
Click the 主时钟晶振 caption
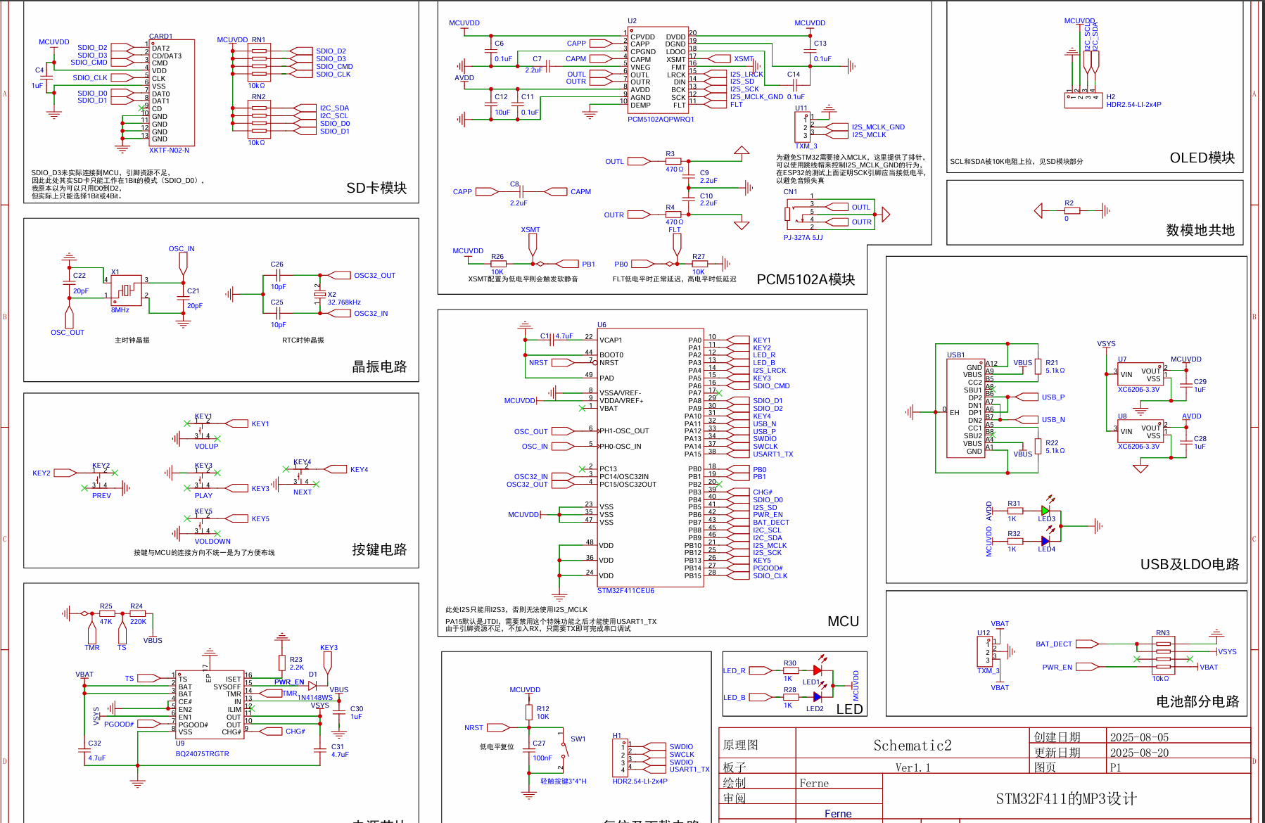(132, 340)
